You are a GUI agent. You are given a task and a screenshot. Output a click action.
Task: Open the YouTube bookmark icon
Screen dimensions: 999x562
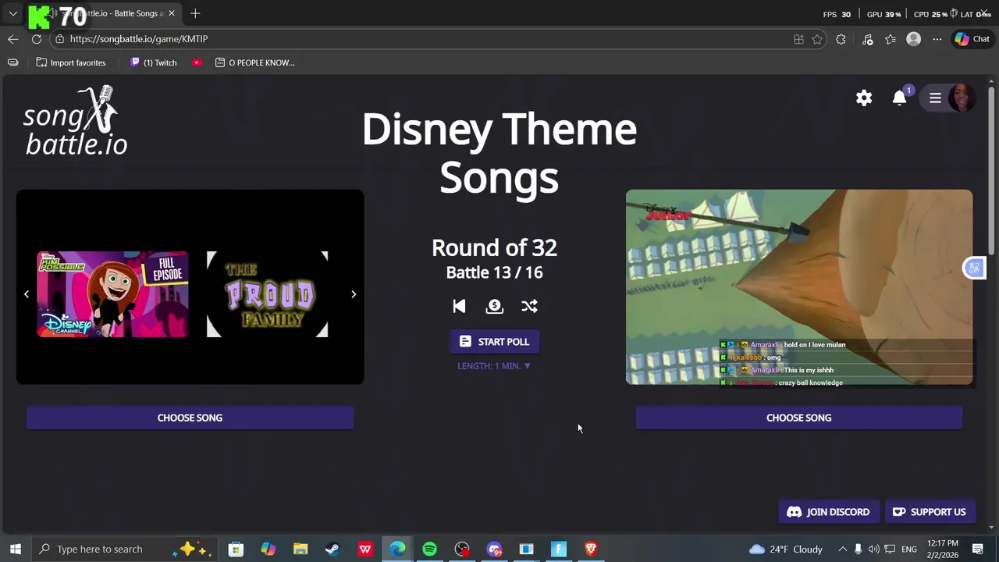pyautogui.click(x=197, y=62)
